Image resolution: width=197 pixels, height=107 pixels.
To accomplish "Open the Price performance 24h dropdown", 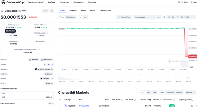I will click(51, 103).
